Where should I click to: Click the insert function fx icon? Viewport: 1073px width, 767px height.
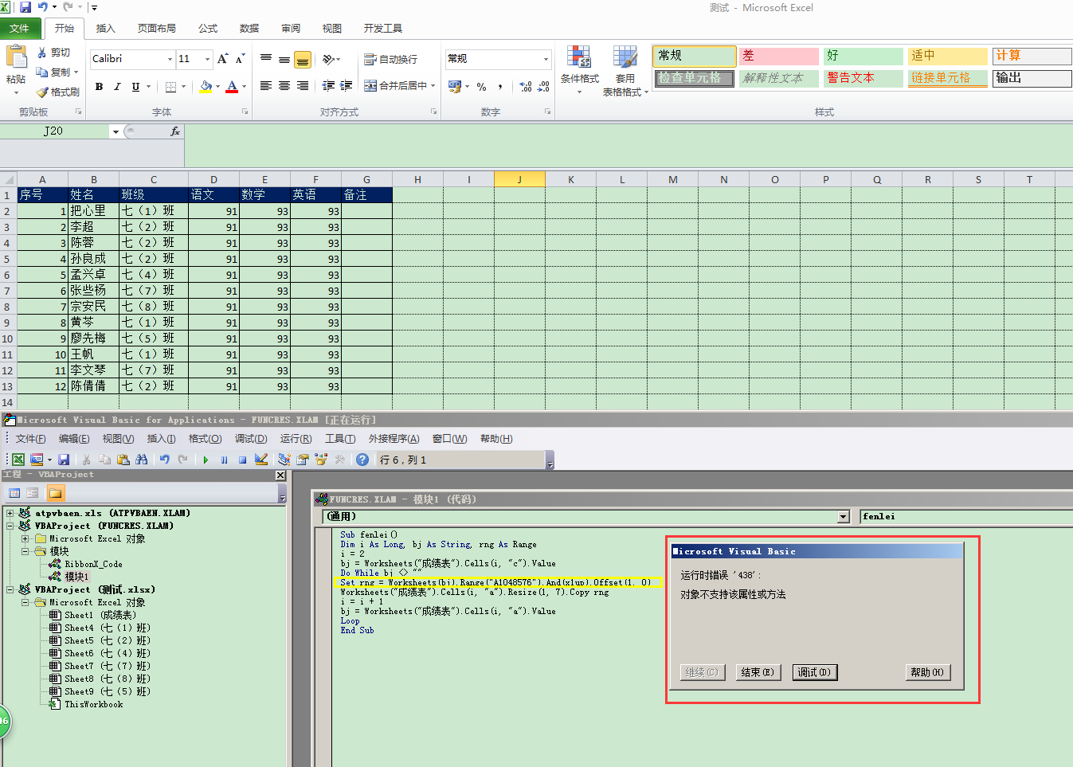tap(175, 131)
